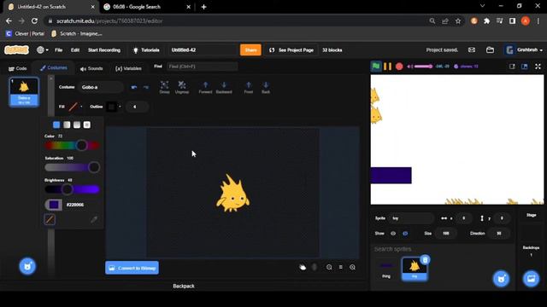Pause the running project
Viewport: 547px width, 307px height.
click(387, 67)
